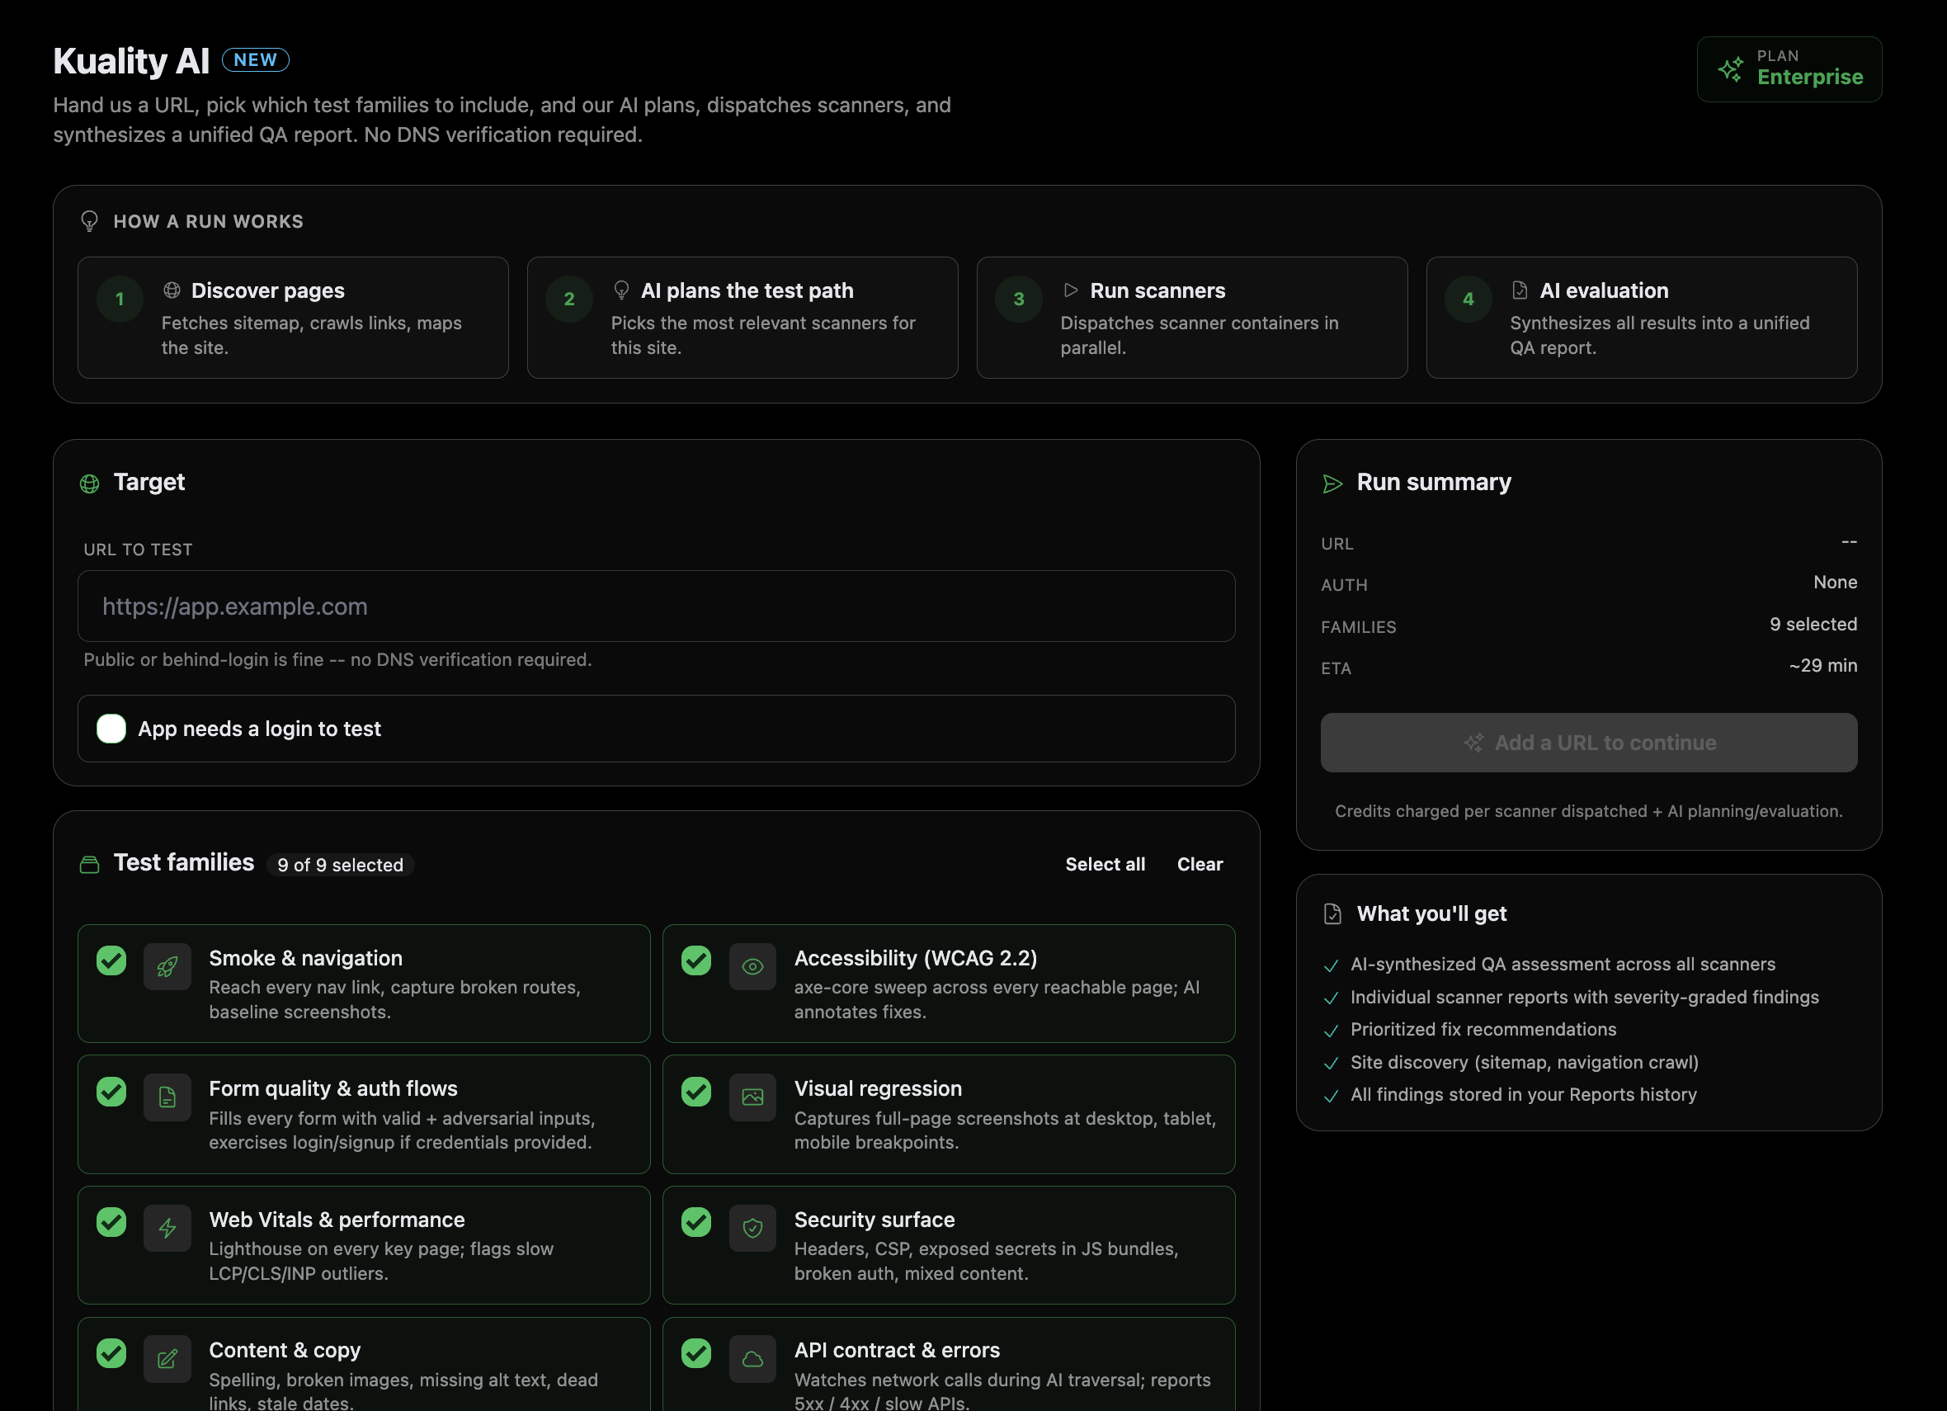The image size is (1947, 1411).
Task: Click the lightbulb icon next to AI plans the test path
Action: point(621,290)
